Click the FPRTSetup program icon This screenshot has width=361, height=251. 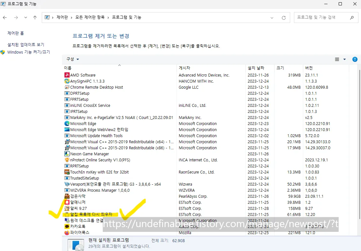point(67,99)
